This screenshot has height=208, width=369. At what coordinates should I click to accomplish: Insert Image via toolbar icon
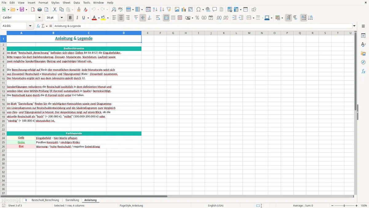[177, 10]
